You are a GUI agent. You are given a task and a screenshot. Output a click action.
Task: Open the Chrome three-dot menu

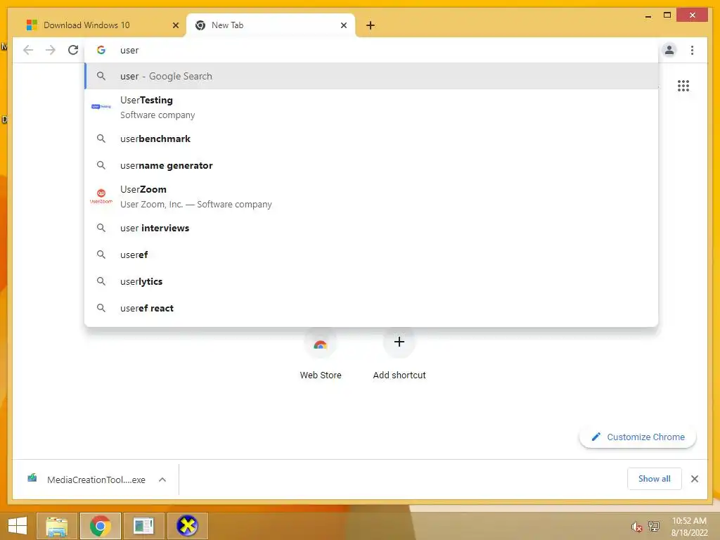tap(692, 50)
